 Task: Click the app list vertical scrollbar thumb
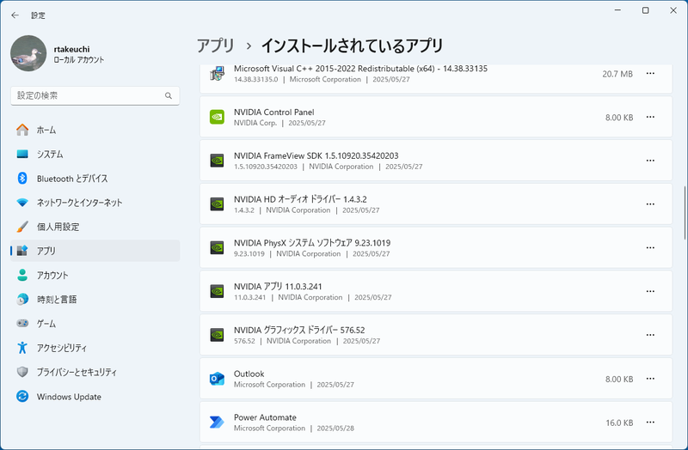(x=685, y=213)
